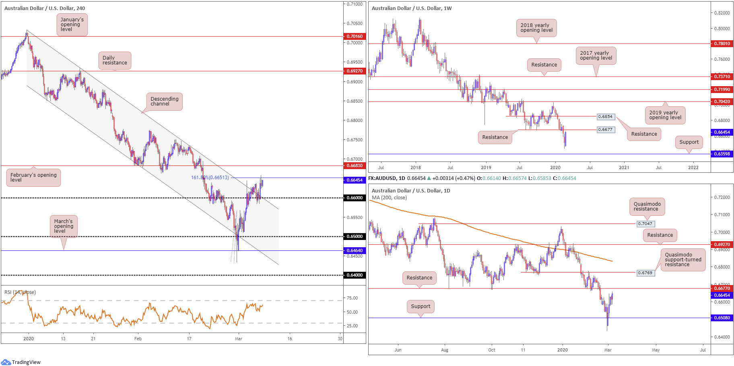Click the 0.63598 support price tag

coord(722,154)
